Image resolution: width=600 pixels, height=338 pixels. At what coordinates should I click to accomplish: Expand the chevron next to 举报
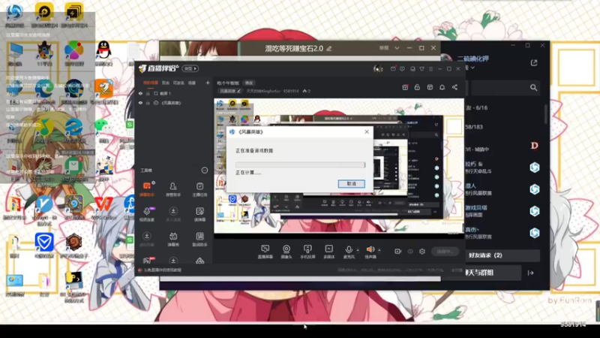(397, 48)
